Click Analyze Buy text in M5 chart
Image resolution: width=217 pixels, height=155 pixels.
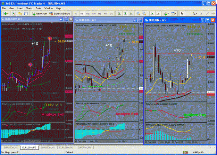pyautogui.click(x=195, y=115)
